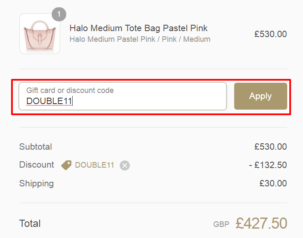The height and width of the screenshot is (238, 303).
Task: Click the GBP currency indicator
Action: (221, 224)
